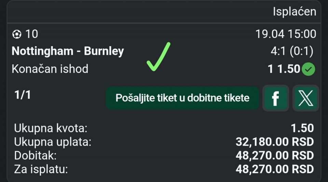Click the 'Za isplatu' payout label
The image size is (328, 182).
[x=41, y=169]
